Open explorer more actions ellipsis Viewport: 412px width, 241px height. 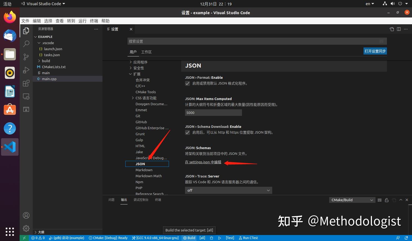tap(96, 29)
